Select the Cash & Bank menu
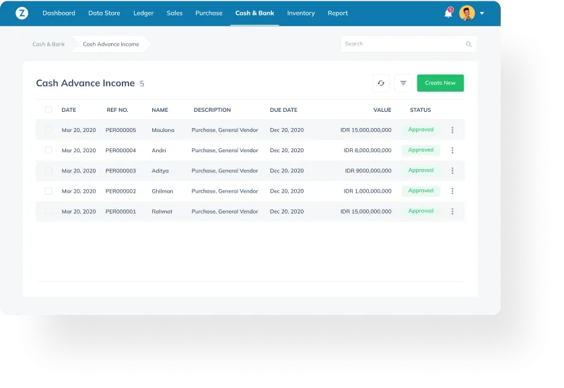This screenshot has width=564, height=388. pyautogui.click(x=254, y=13)
